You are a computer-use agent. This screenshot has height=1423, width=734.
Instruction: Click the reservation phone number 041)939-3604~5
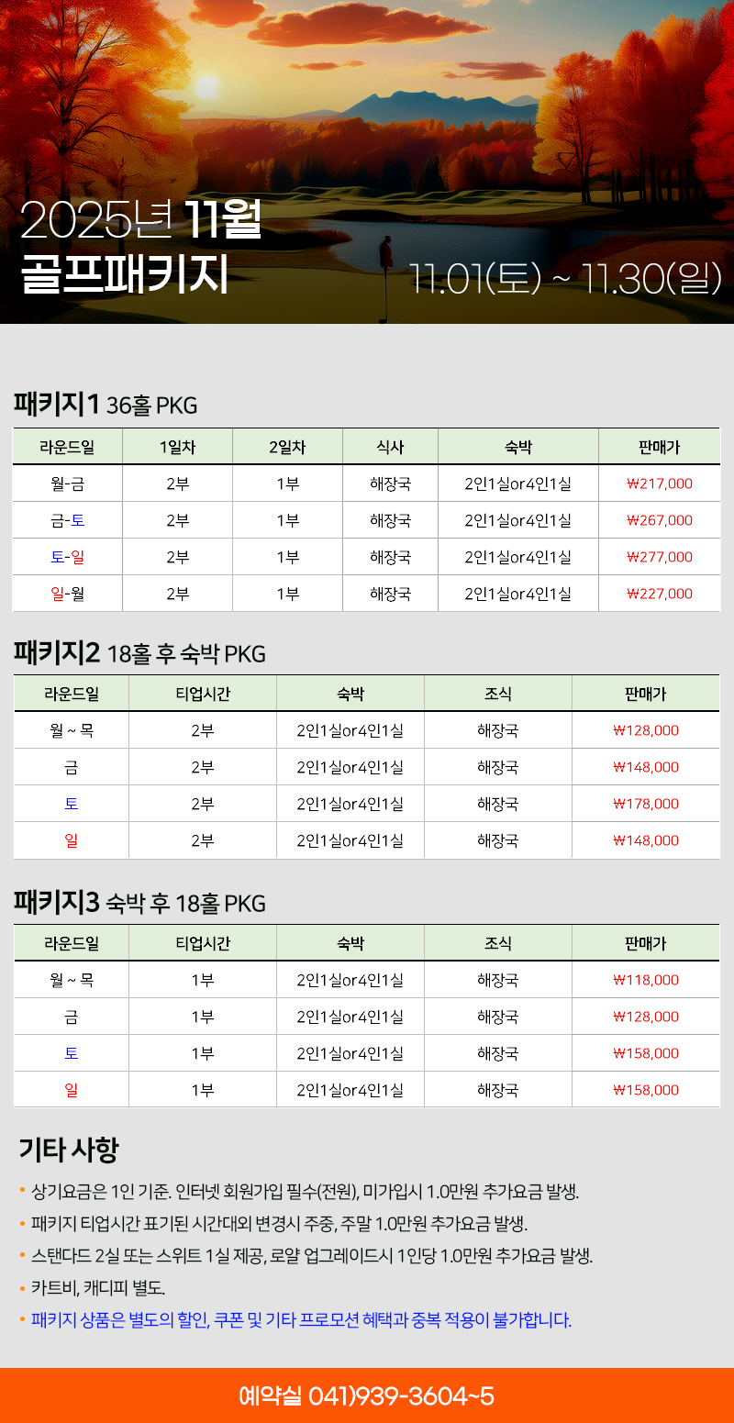tap(367, 1396)
